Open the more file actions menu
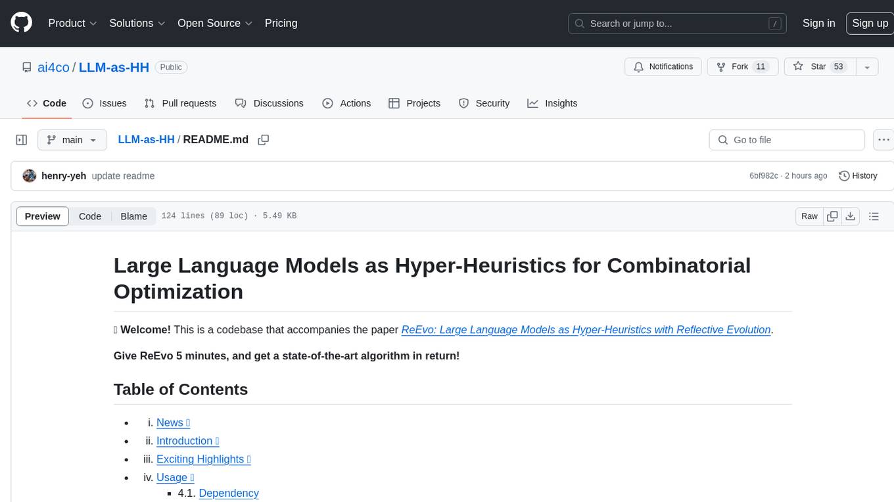894x502 pixels. (x=883, y=140)
